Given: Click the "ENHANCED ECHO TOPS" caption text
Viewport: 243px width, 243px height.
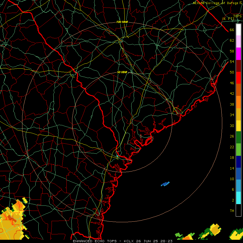Looking at the screenshot, I should (x=95, y=241).
